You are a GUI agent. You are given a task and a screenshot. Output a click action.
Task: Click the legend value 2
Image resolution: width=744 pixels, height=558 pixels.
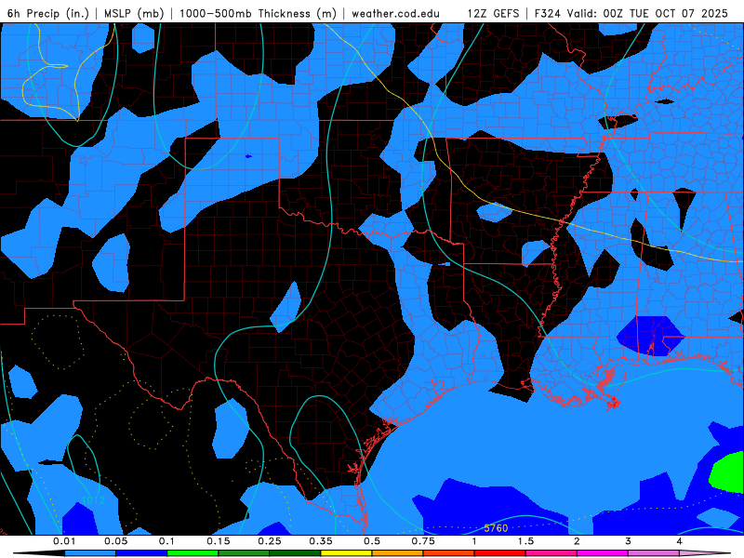click(x=577, y=541)
